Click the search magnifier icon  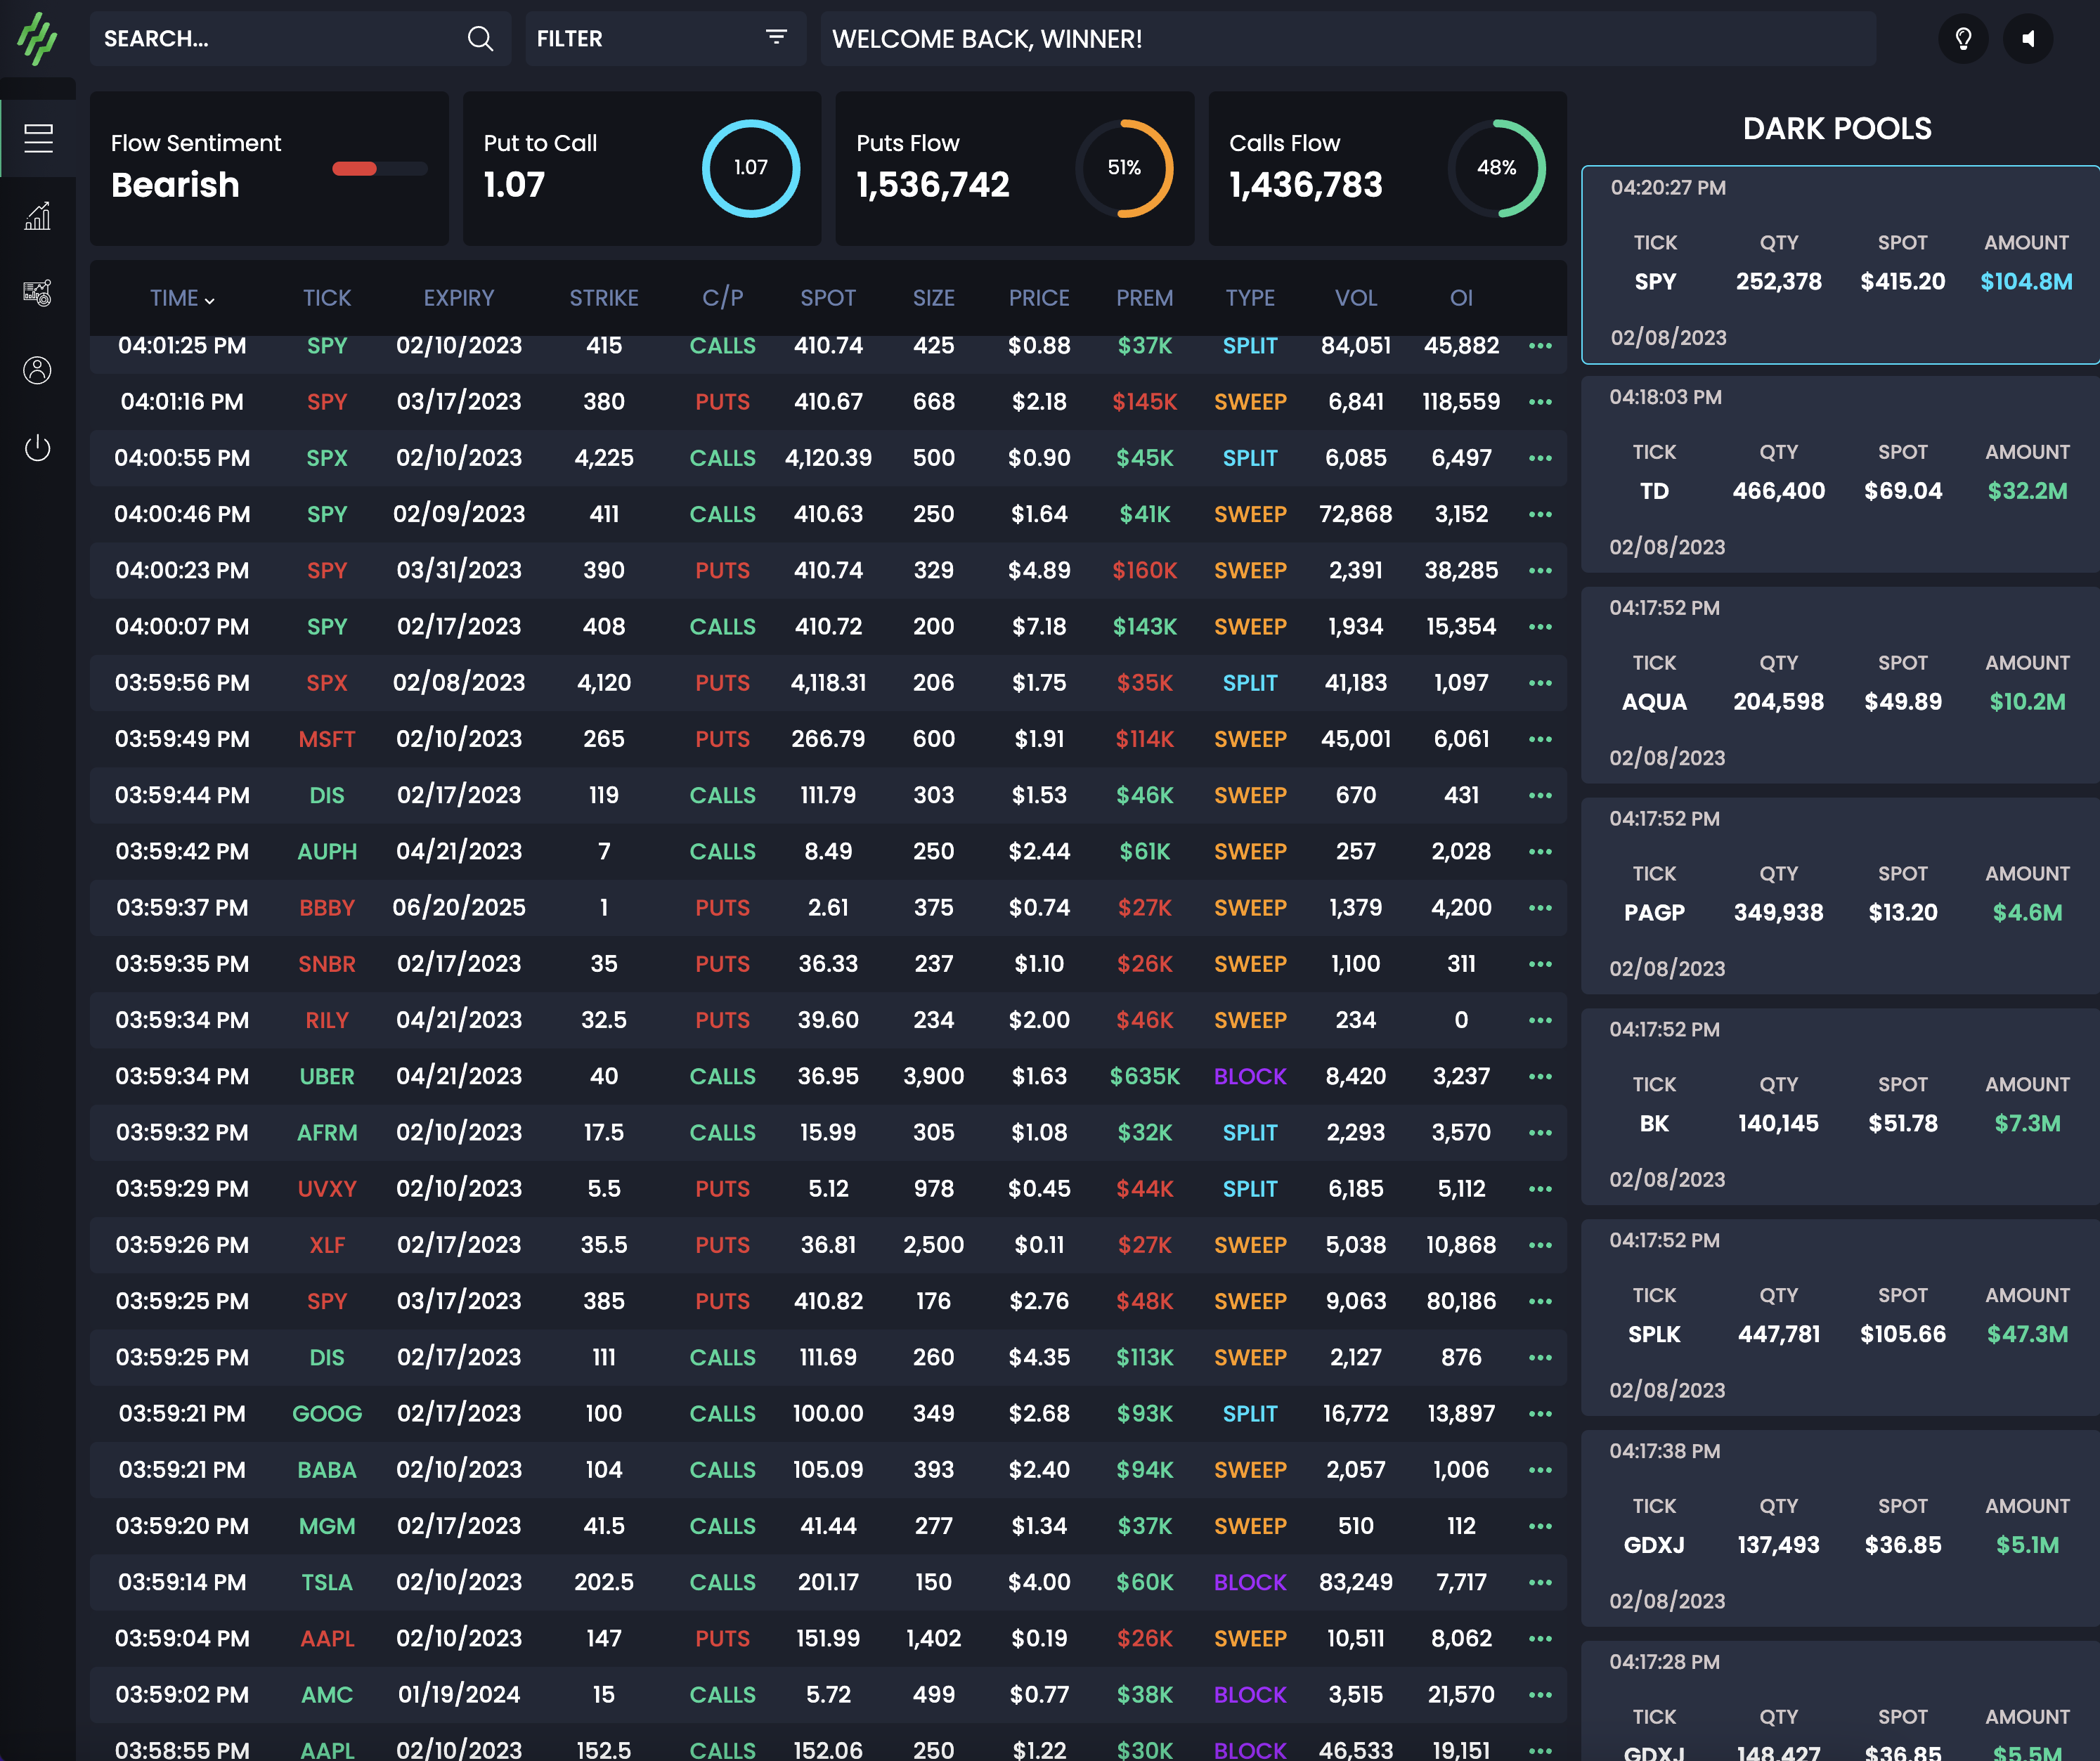480,39
